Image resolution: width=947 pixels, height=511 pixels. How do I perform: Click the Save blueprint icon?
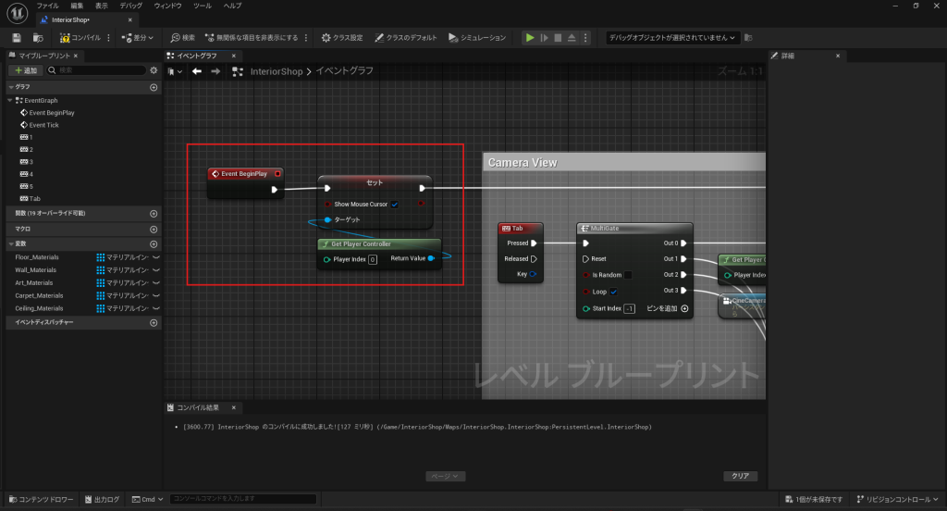point(17,38)
